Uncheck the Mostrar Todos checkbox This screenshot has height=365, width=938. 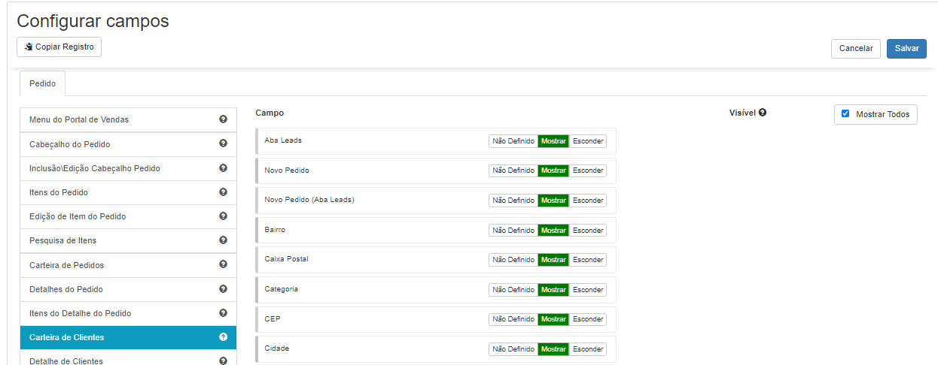point(845,114)
